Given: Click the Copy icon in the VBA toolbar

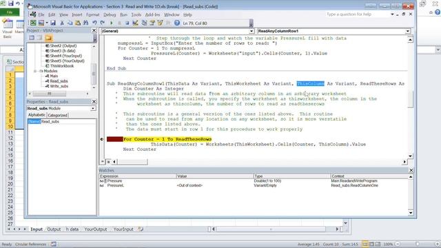Looking at the screenshot, I should pos(70,23).
